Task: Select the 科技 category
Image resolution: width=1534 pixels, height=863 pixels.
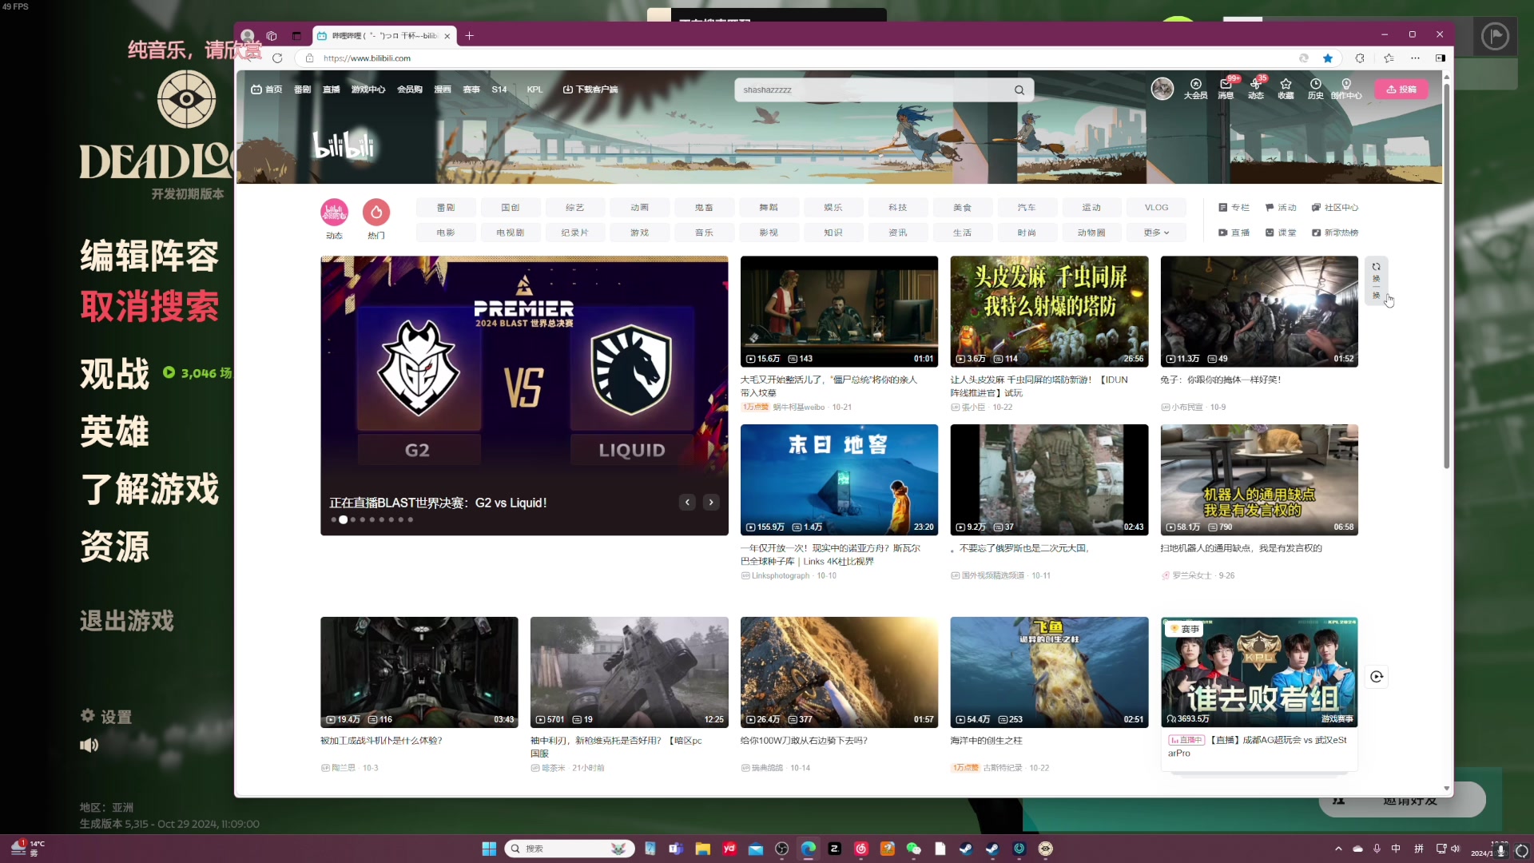Action: click(x=898, y=208)
